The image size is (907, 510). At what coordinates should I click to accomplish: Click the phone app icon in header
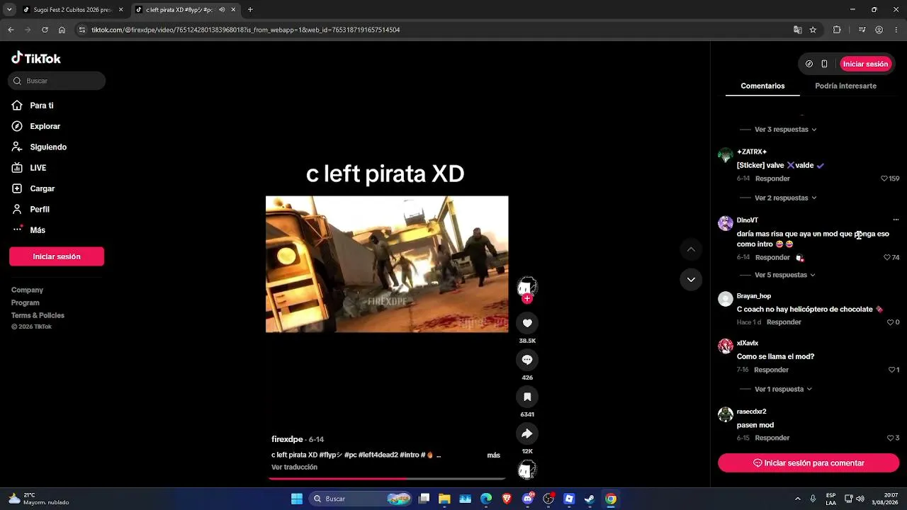[x=824, y=64]
